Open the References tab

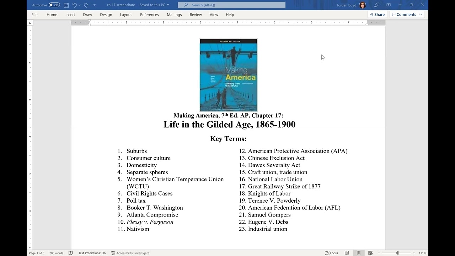(x=149, y=15)
